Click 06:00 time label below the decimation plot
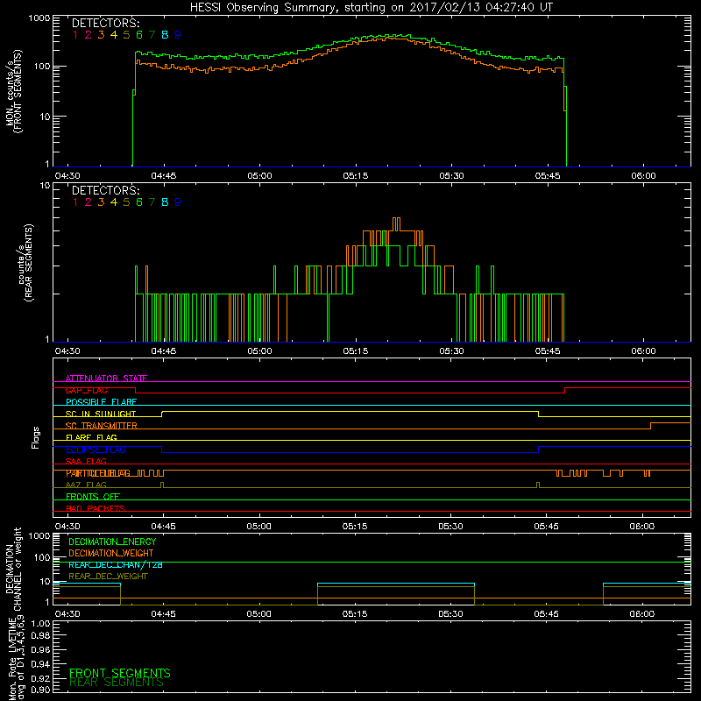The image size is (701, 701). pos(642,614)
